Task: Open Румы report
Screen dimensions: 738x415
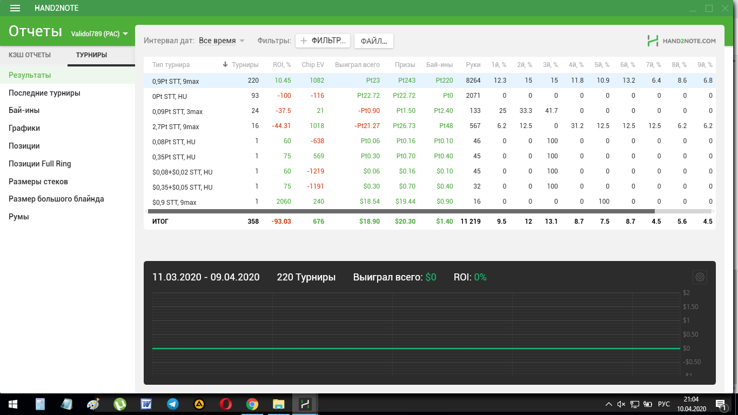Action: [x=68, y=217]
